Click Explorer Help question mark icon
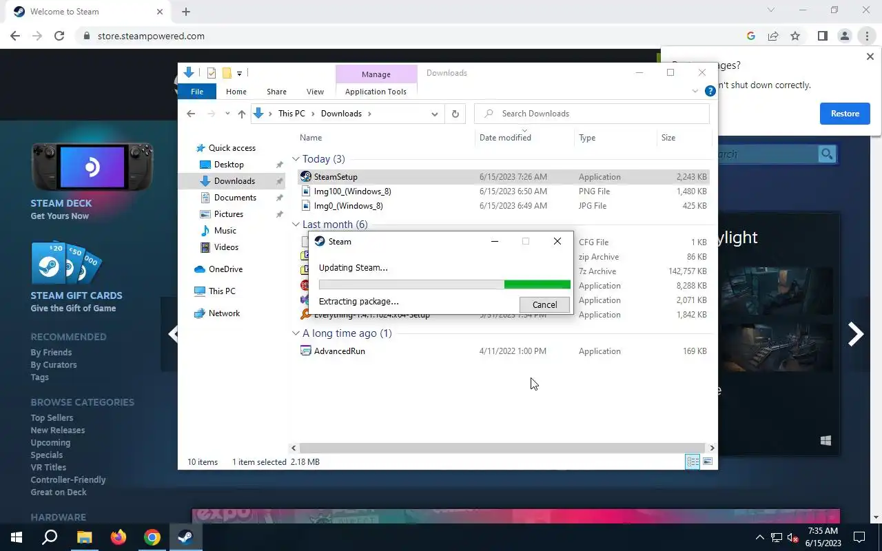The image size is (882, 551). click(710, 91)
